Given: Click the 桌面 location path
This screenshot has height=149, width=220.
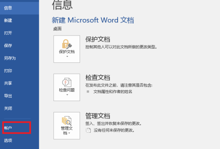Looking at the screenshot, I should tap(57, 29).
